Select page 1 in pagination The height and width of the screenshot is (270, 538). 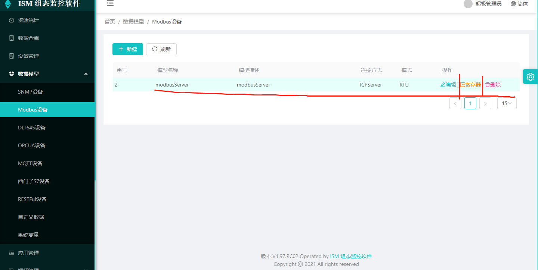470,103
